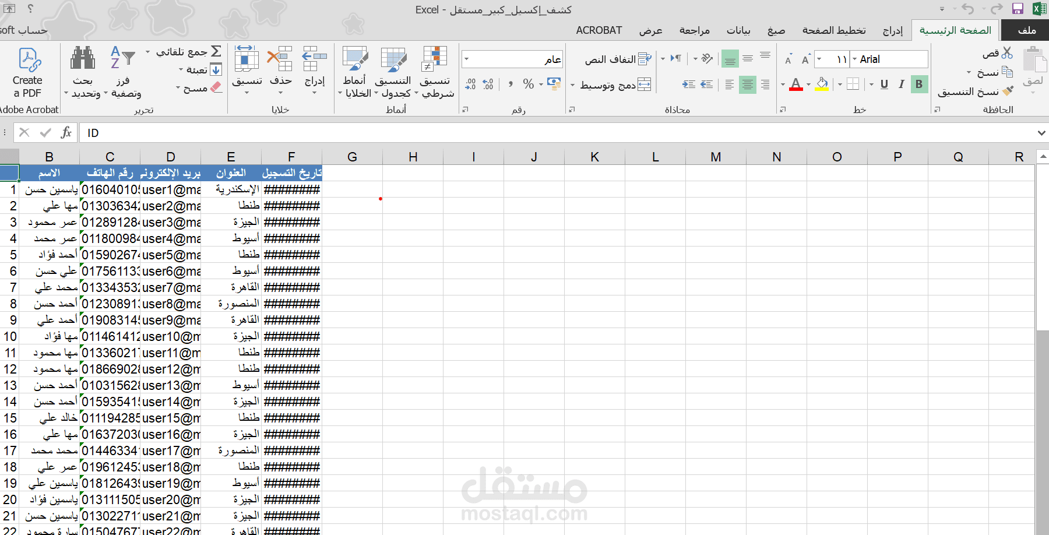The width and height of the screenshot is (1049, 535).
Task: Open Font dialog launcher (خط group)
Action: tap(783, 110)
